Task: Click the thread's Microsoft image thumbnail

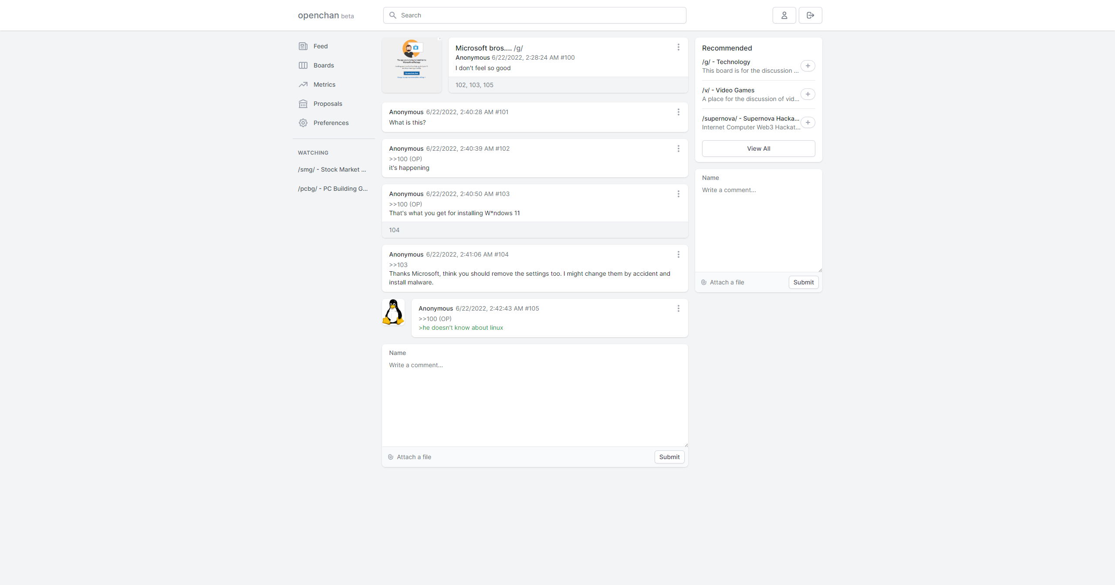Action: [x=412, y=64]
